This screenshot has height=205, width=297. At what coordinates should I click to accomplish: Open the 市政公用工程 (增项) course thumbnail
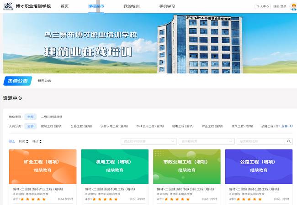tap(186, 166)
